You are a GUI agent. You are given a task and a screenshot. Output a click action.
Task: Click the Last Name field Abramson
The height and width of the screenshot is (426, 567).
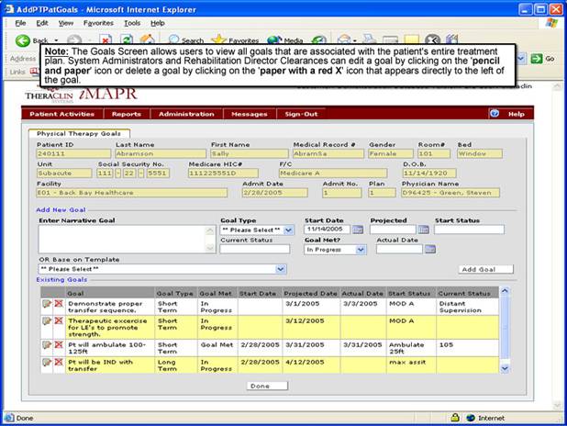coord(161,153)
